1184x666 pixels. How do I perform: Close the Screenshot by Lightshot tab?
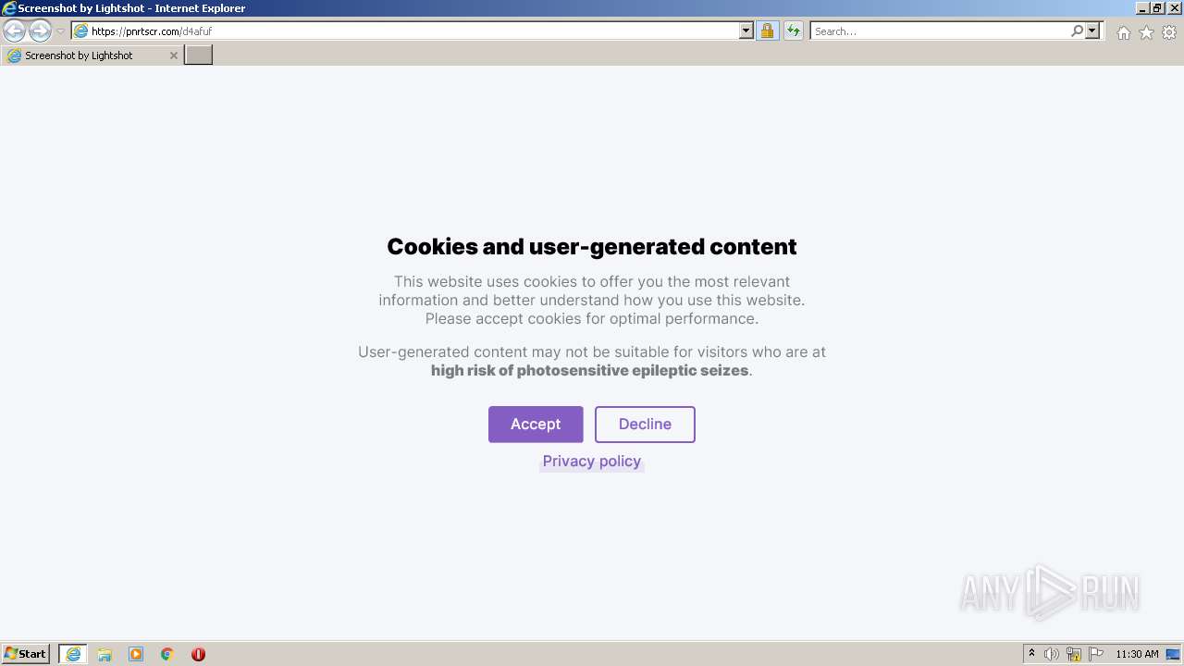click(x=173, y=55)
